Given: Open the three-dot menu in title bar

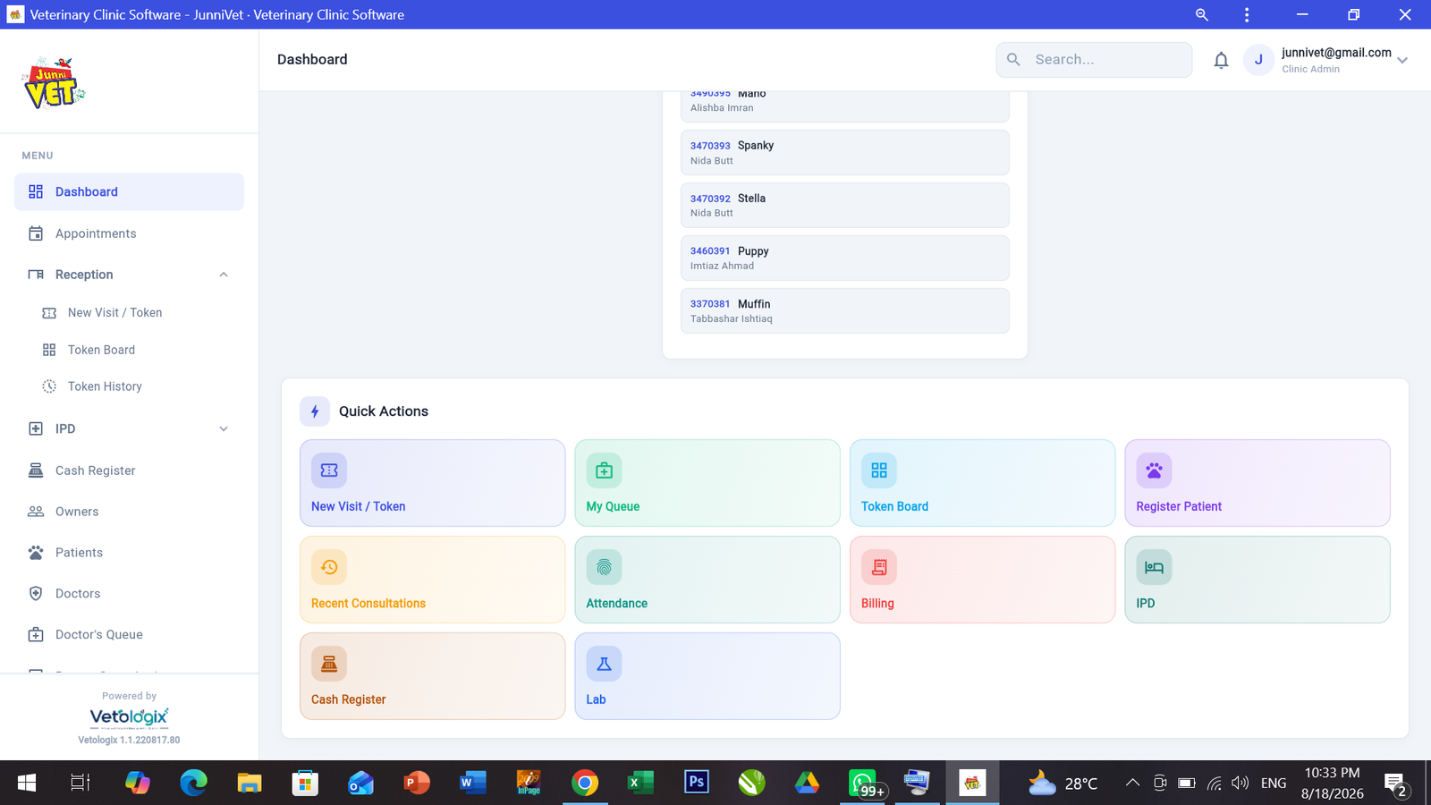Looking at the screenshot, I should (x=1247, y=14).
